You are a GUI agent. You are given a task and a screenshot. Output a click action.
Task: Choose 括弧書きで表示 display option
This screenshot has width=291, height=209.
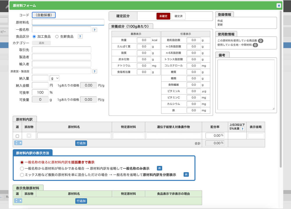coord(22,162)
